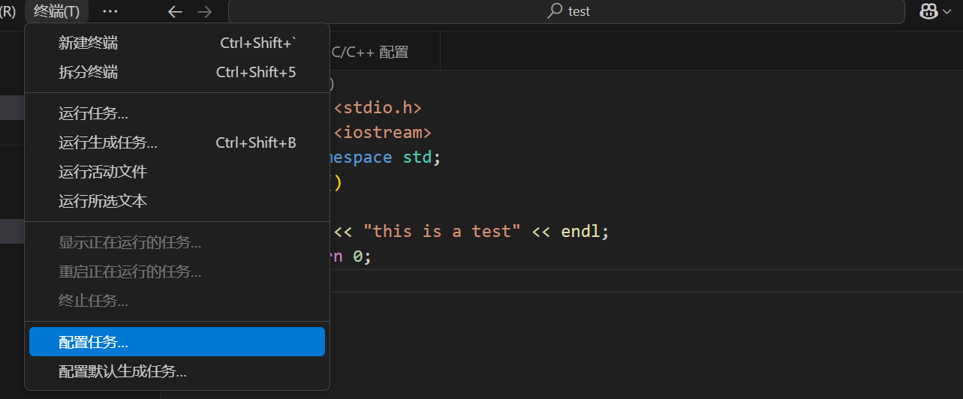Viewport: 963px width, 399px height.
Task: Click the "test" command center search box
Action: 567,12
